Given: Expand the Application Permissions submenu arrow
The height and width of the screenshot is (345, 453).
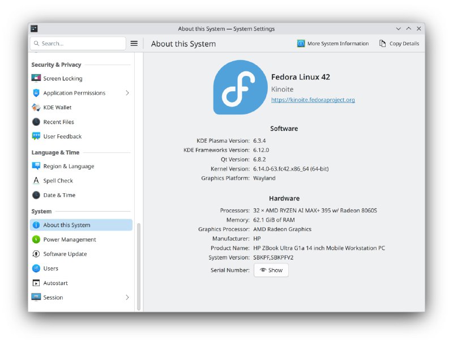Looking at the screenshot, I should (127, 93).
